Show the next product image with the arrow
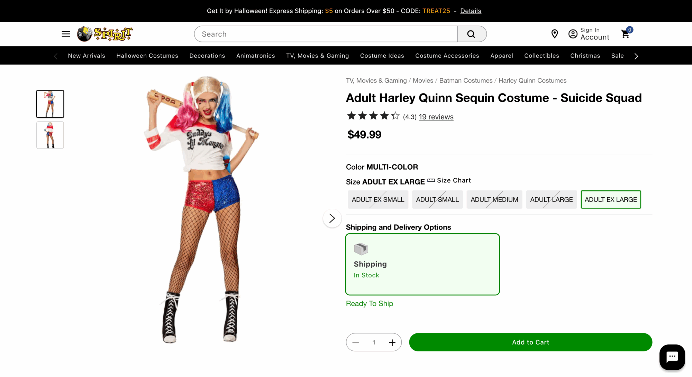Image resolution: width=692 pixels, height=377 pixels. [332, 218]
